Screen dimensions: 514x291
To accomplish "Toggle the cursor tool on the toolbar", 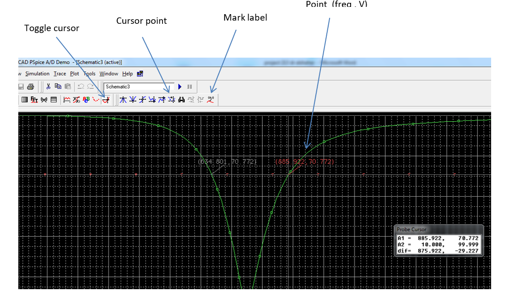I will click(x=106, y=99).
